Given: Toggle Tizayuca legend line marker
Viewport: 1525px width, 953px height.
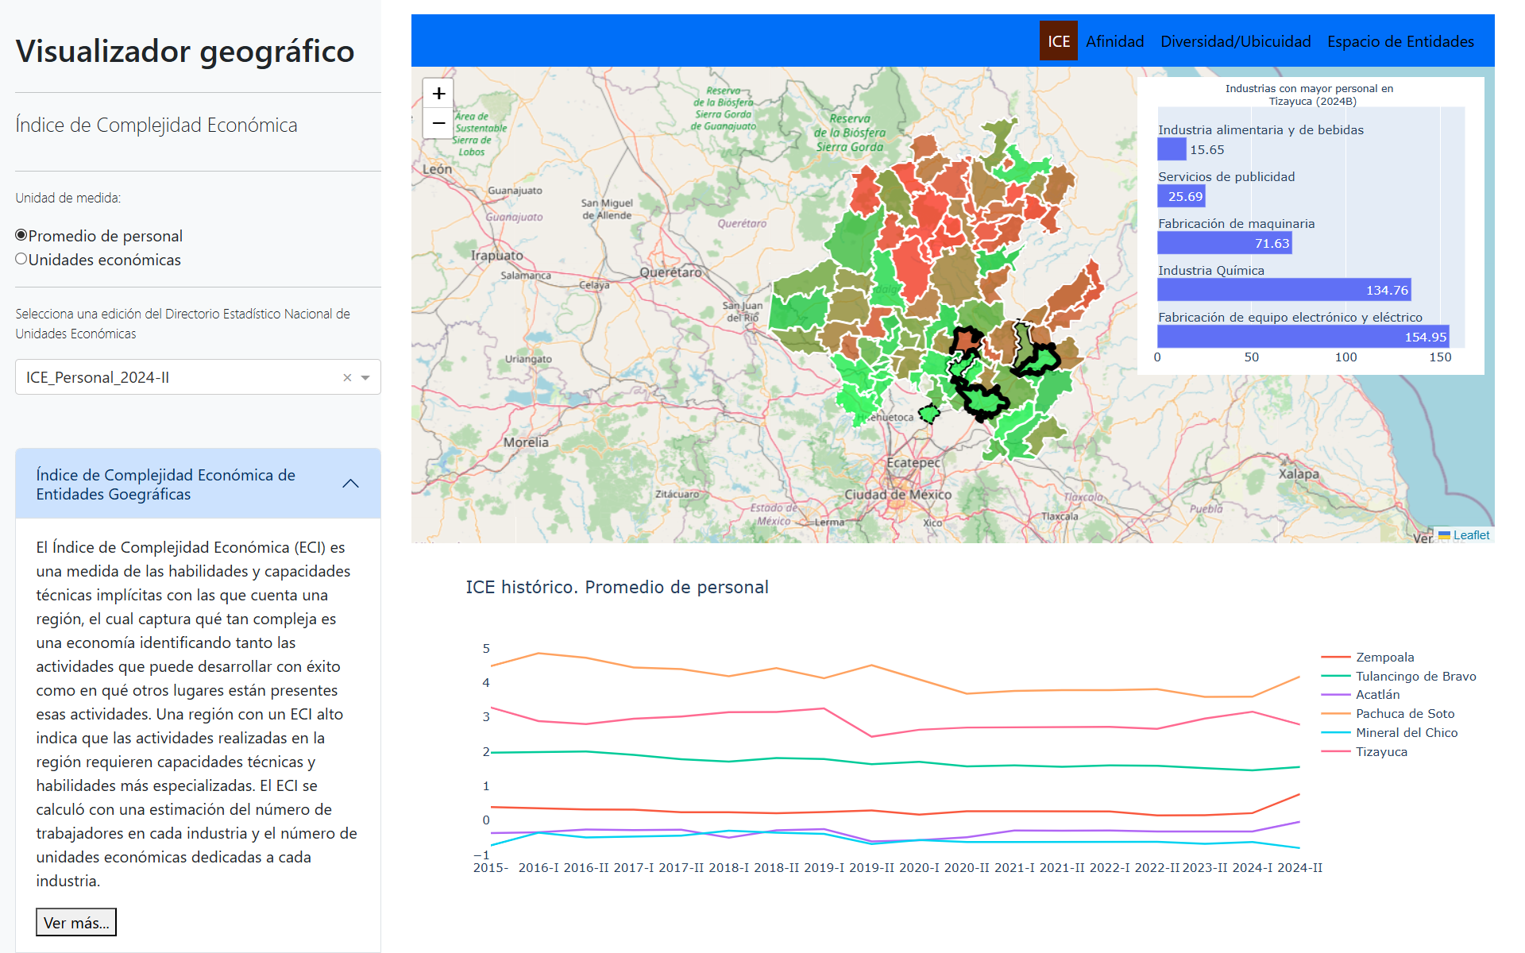Looking at the screenshot, I should pyautogui.click(x=1336, y=751).
